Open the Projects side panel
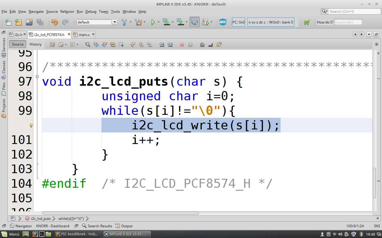The width and height of the screenshot is (382, 238). (4, 108)
